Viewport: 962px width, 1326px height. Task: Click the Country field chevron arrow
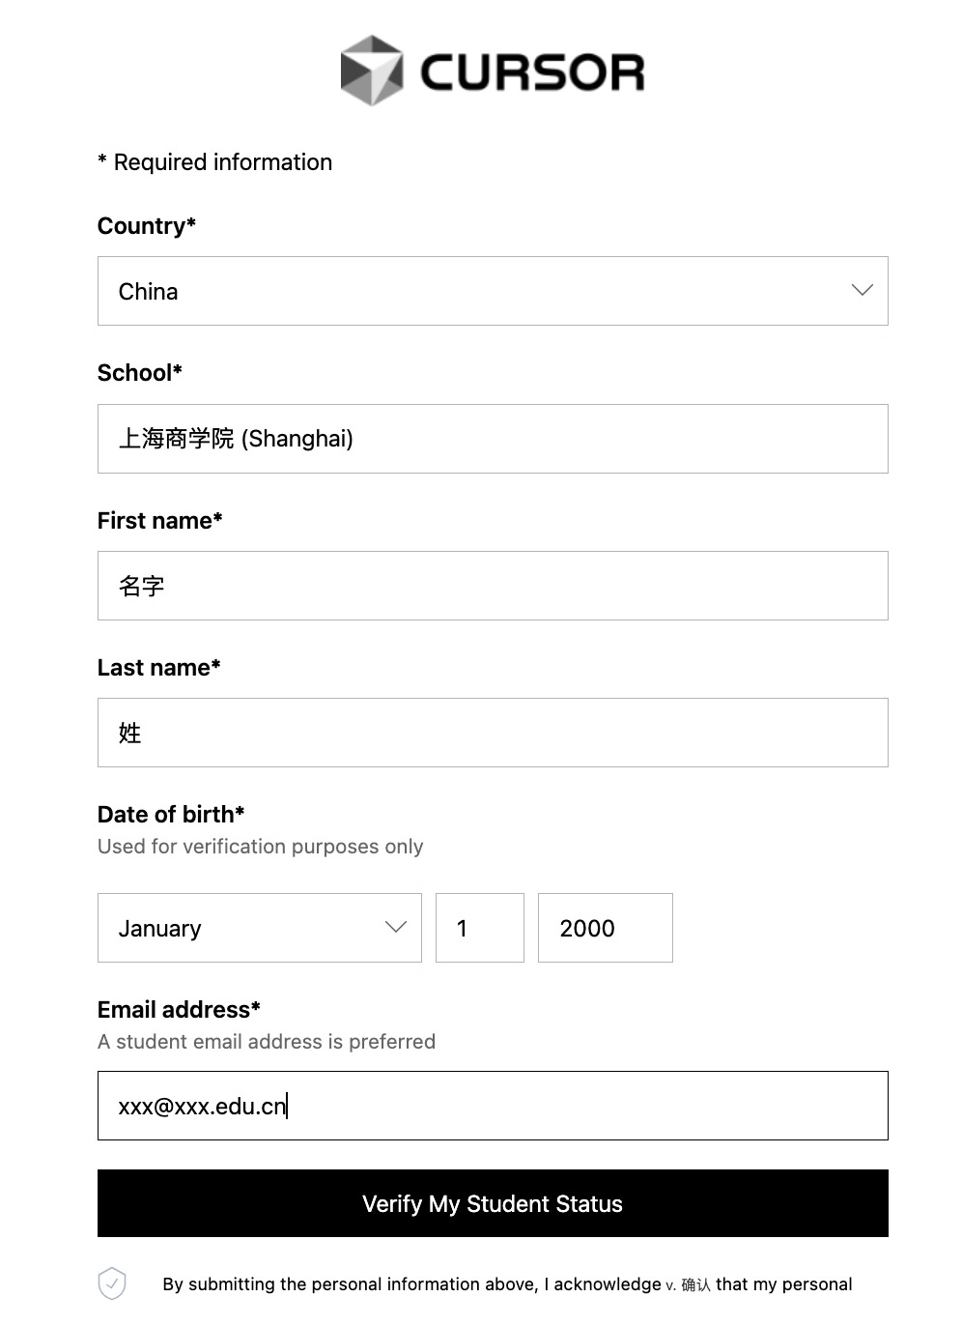(862, 291)
